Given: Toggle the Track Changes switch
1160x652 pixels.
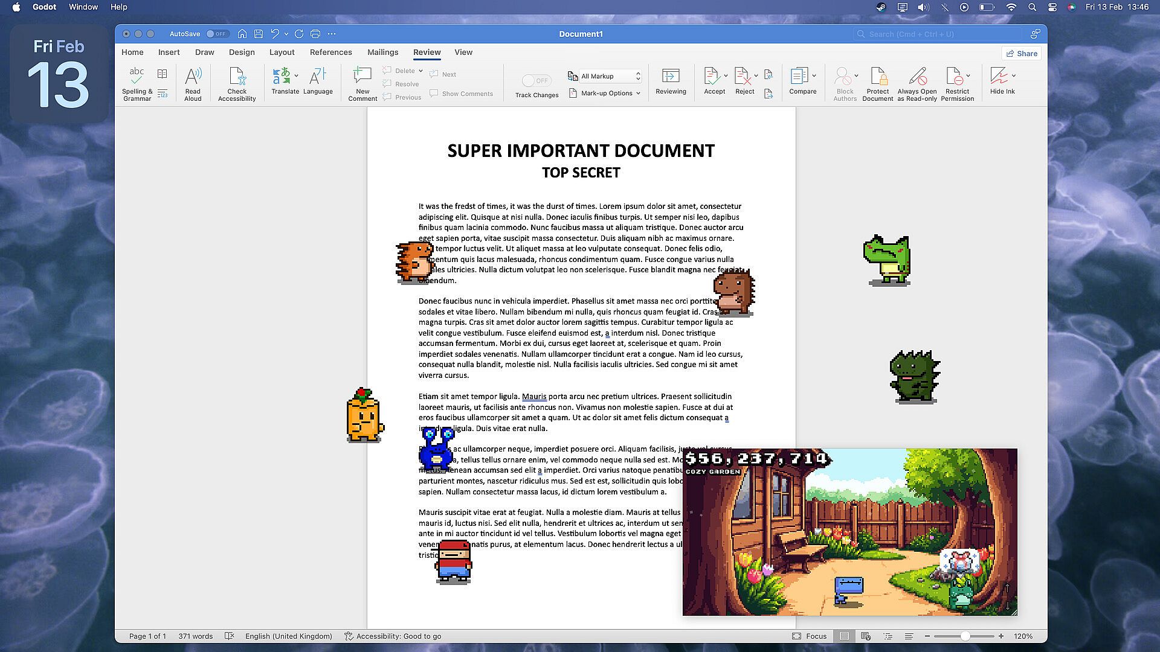Looking at the screenshot, I should tap(536, 80).
